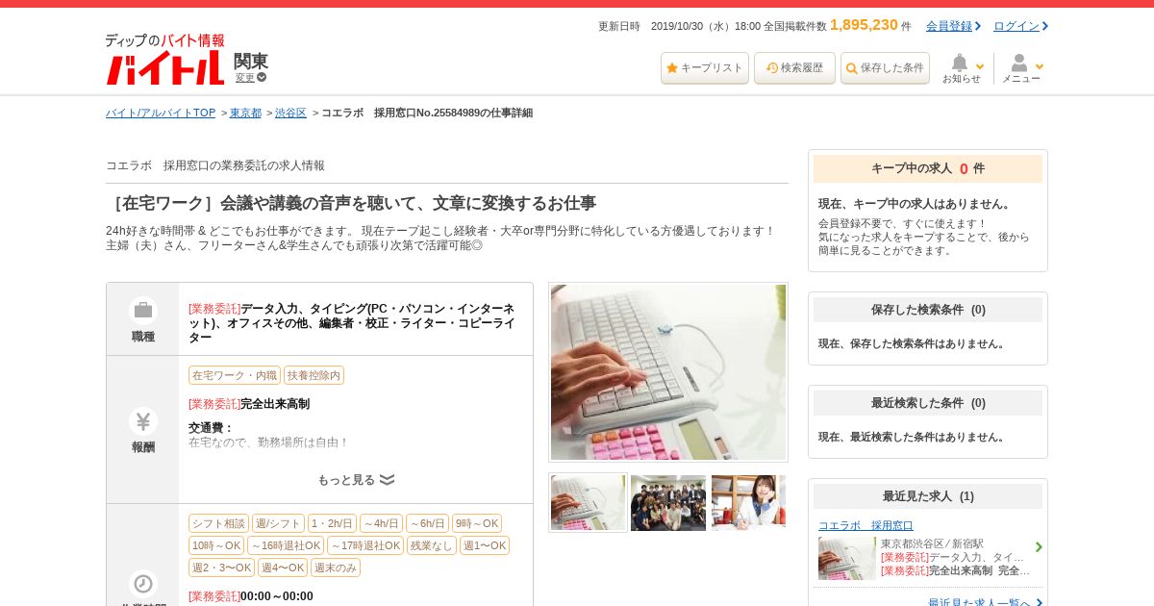Screen dimensions: 1154x606
Task: Click the 10時～OK tag
Action: (x=216, y=545)
